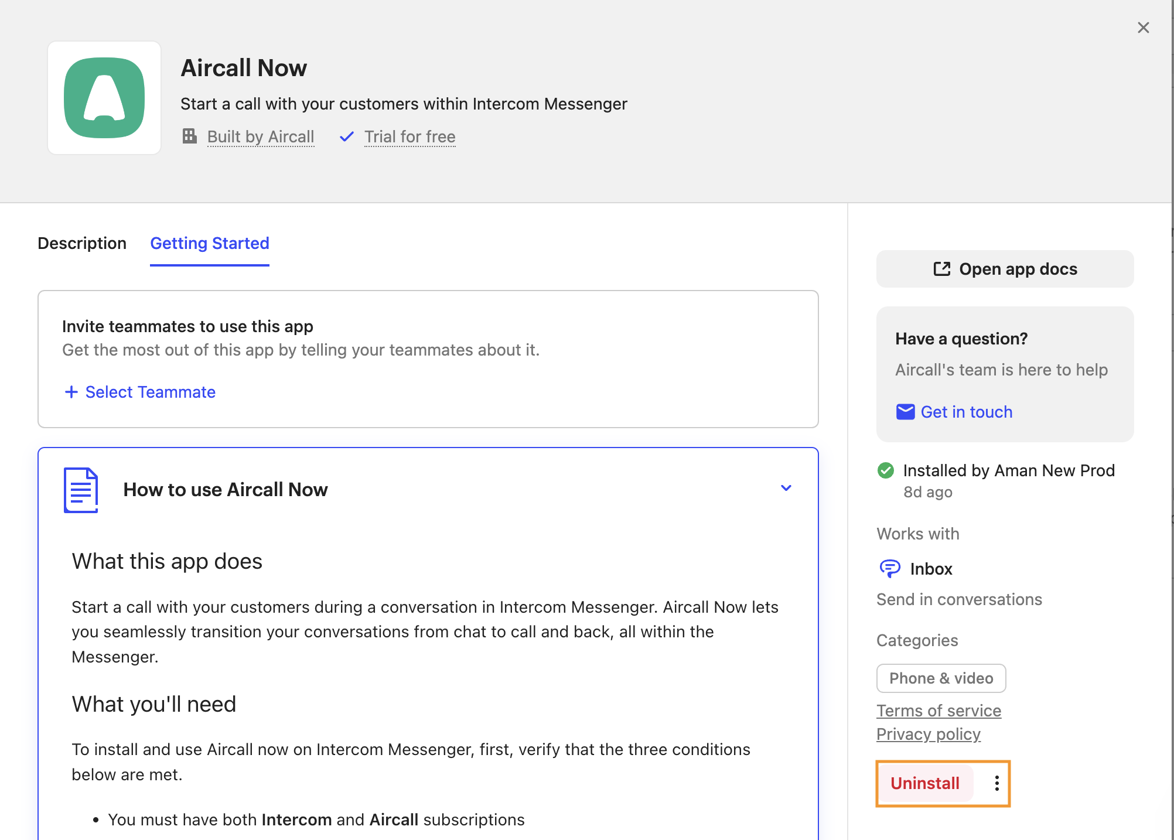
Task: Select the Phone & video category tag
Action: (941, 678)
